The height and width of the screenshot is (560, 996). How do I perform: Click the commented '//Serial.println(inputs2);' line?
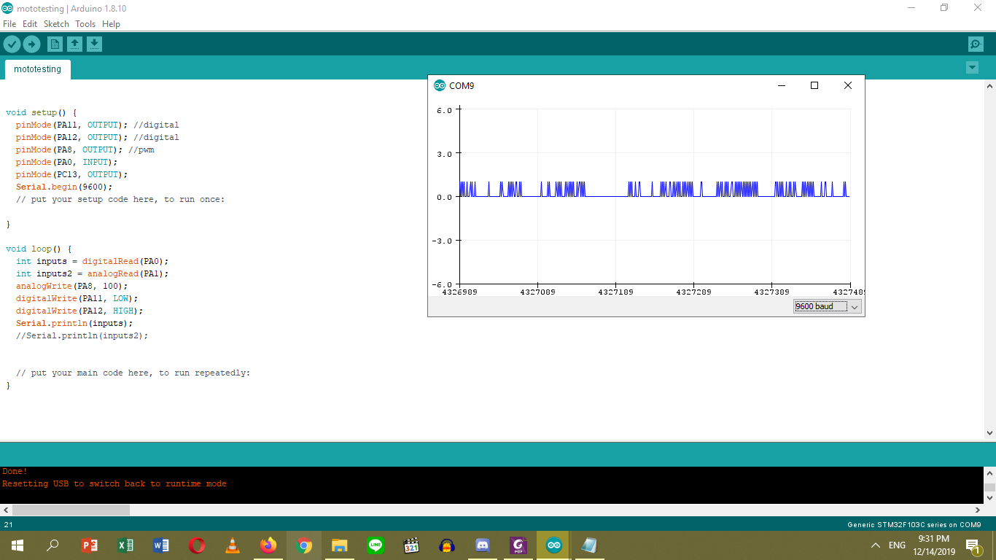point(82,336)
